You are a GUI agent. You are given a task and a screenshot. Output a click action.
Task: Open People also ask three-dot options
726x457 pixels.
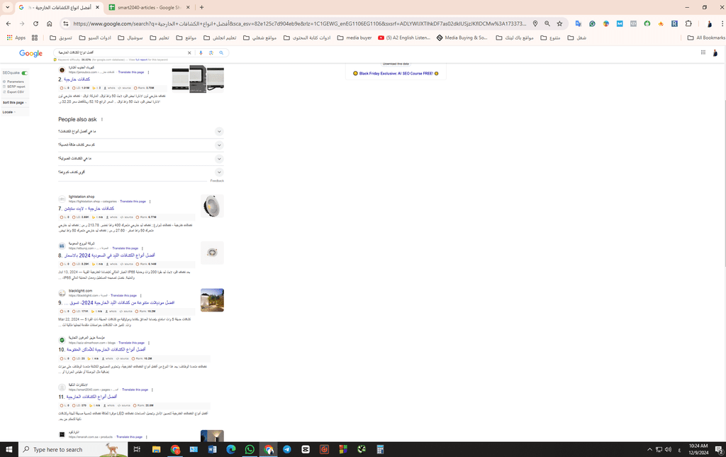click(102, 120)
